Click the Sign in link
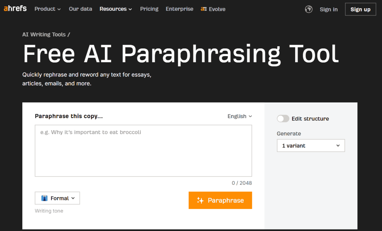The width and height of the screenshot is (382, 231). click(329, 9)
